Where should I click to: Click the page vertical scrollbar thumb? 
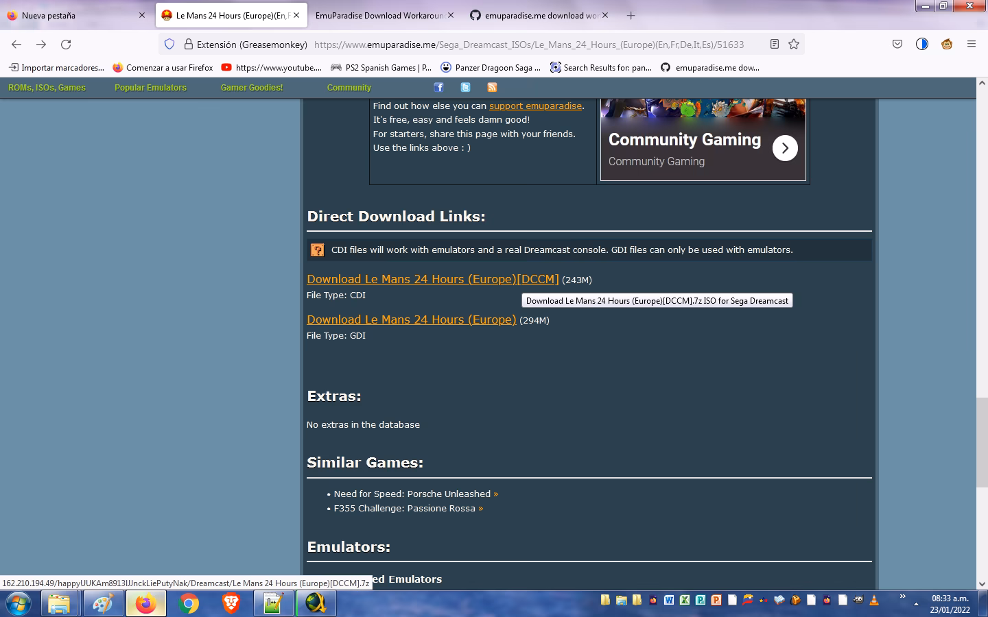982,441
